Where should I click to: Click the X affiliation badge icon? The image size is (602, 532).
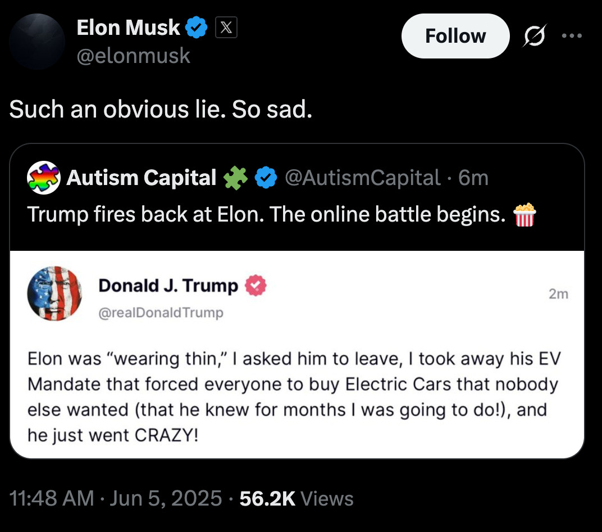pyautogui.click(x=227, y=28)
